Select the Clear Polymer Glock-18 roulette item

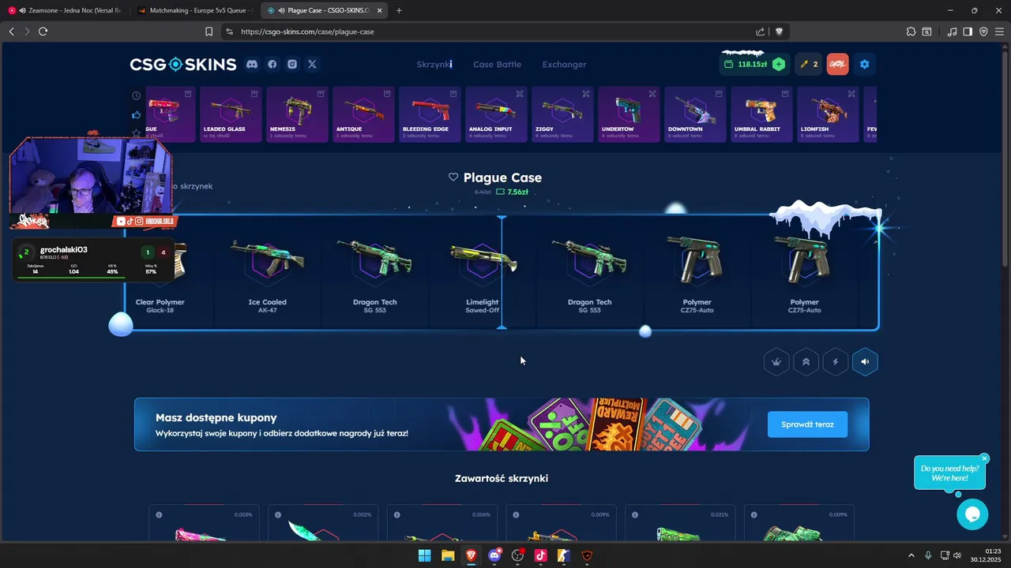pyautogui.click(x=160, y=272)
